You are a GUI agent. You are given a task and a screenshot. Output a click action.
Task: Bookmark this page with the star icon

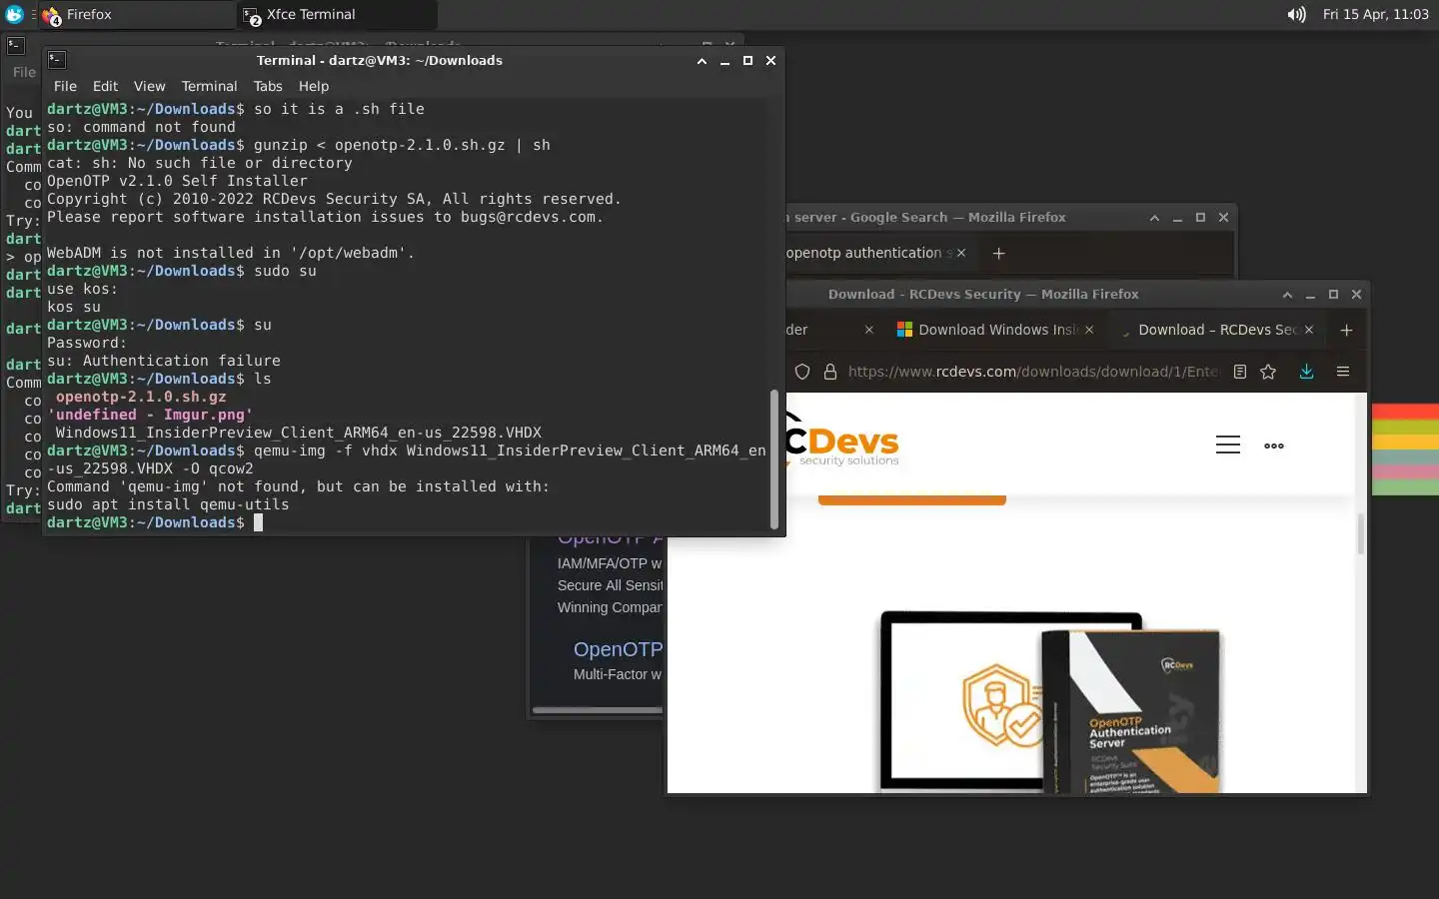tap(1268, 372)
